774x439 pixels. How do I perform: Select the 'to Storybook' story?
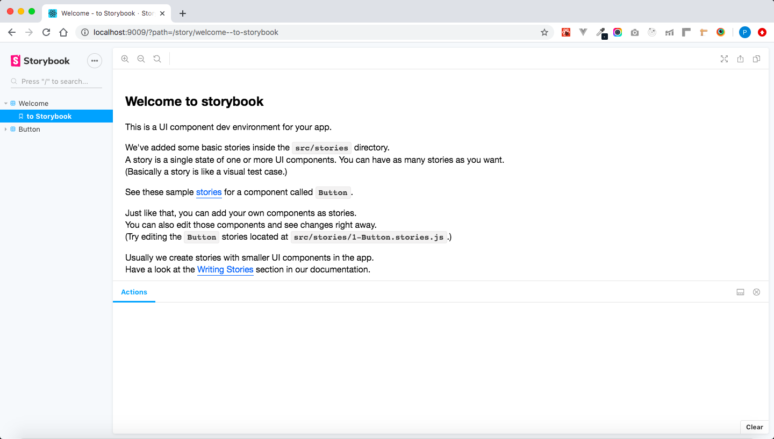56,116
